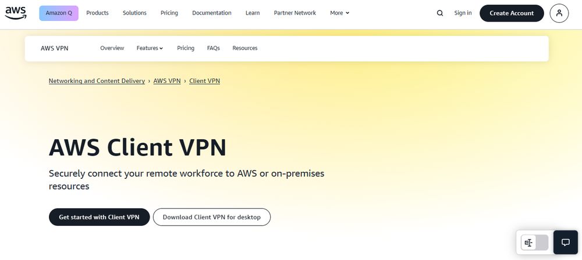Toggle the text selection switch

click(x=535, y=243)
